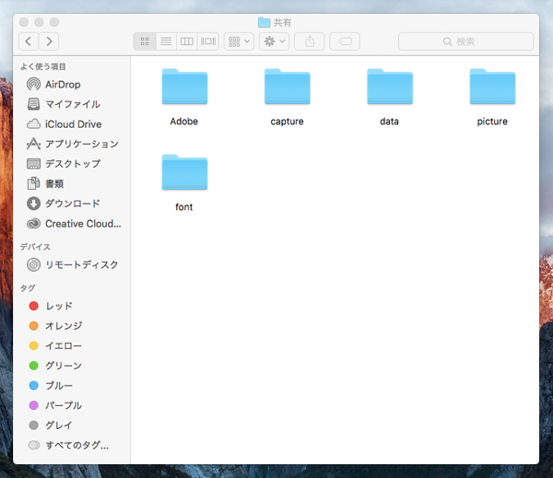The image size is (553, 478).
Task: Click the よく使う項目 sidebar header
Action: tap(43, 66)
